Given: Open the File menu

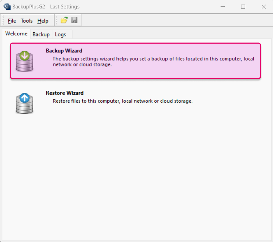Looking at the screenshot, I should coord(12,21).
